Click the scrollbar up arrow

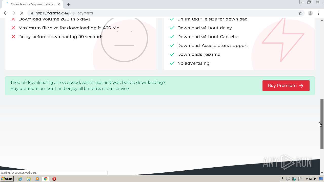click(x=322, y=20)
